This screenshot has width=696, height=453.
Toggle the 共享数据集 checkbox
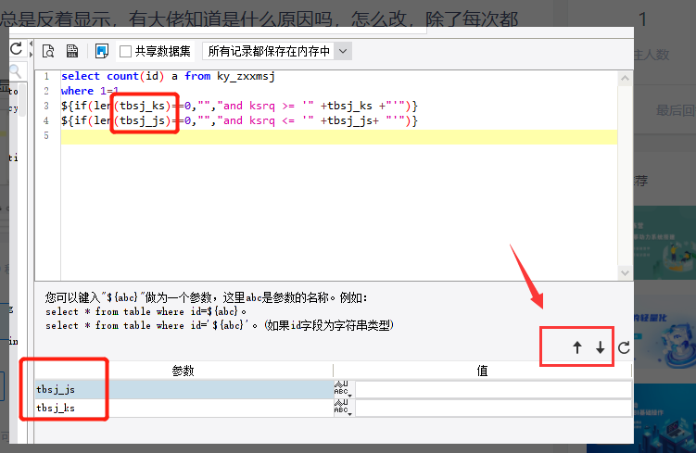click(126, 52)
